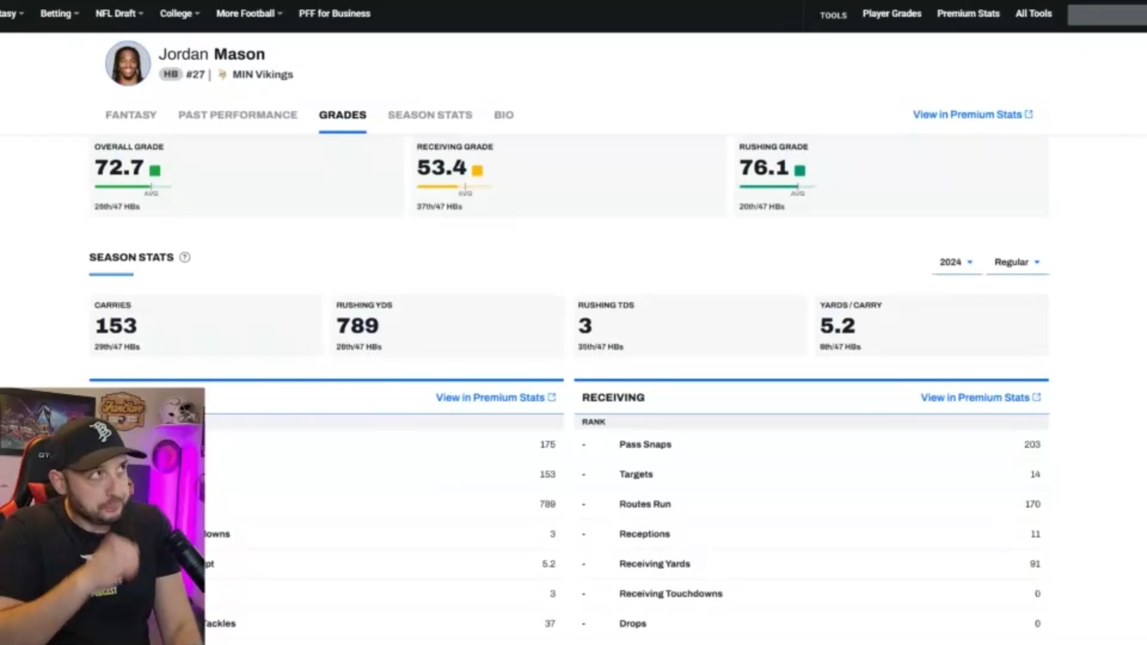1147x645 pixels.
Task: Open All Tools in top nav
Action: pyautogui.click(x=1033, y=13)
